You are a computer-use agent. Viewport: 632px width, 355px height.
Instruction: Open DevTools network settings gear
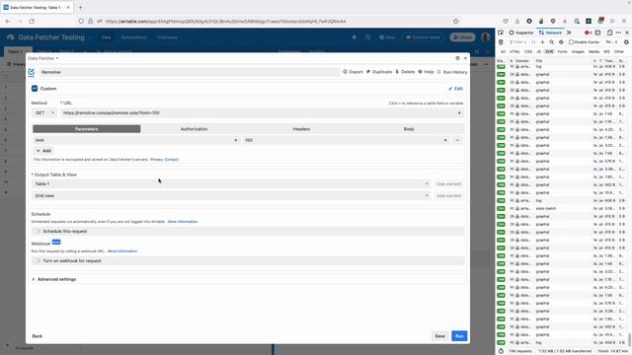click(626, 41)
